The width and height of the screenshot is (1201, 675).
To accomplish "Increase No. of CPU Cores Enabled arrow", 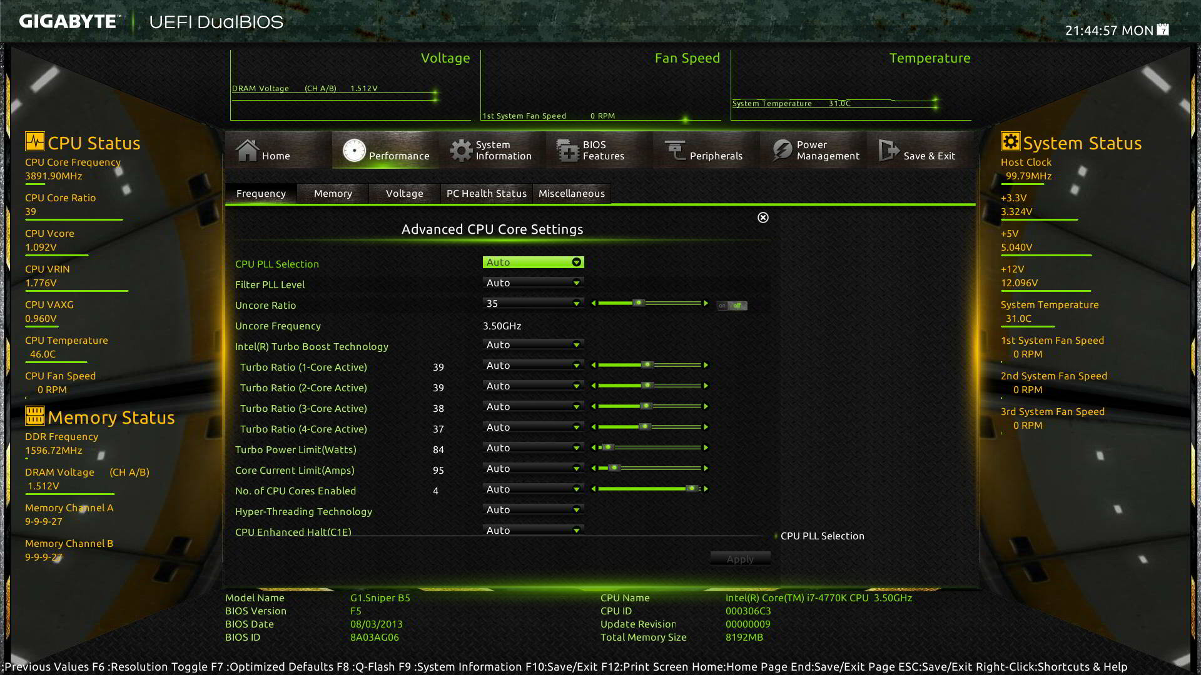I will click(706, 489).
